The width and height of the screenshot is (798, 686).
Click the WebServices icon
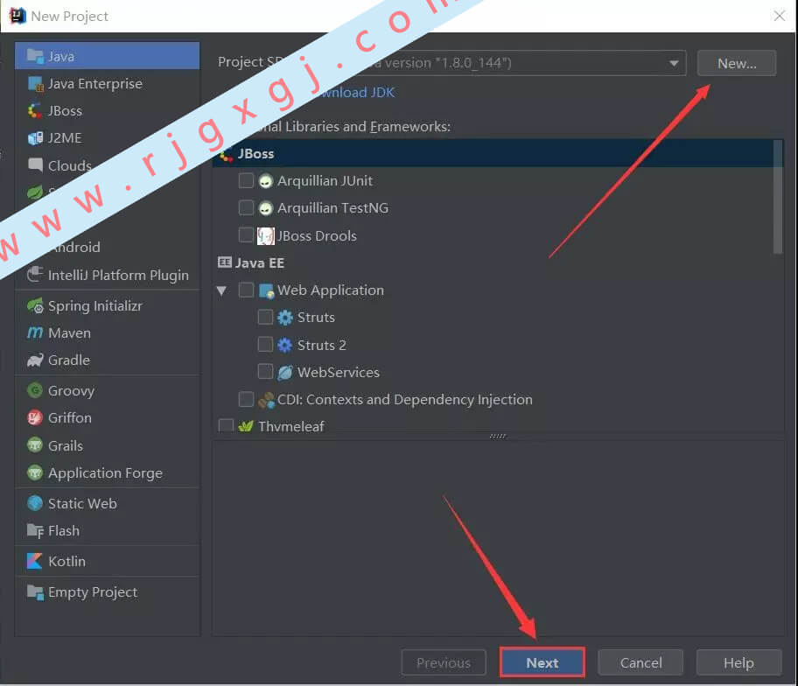(x=285, y=373)
